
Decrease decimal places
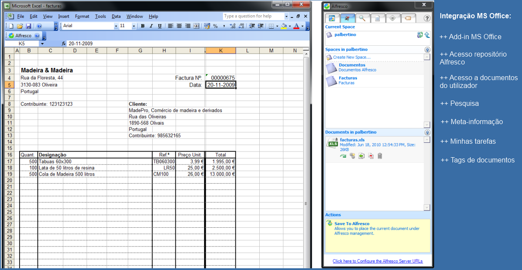241,26
